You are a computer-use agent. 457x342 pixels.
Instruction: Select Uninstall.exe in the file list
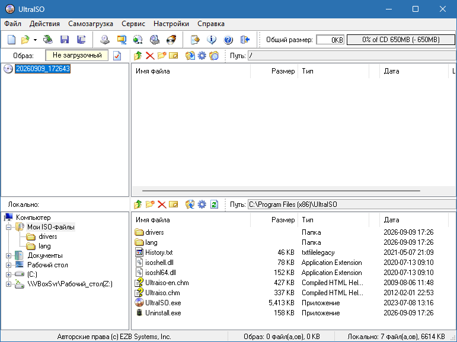coord(163,313)
